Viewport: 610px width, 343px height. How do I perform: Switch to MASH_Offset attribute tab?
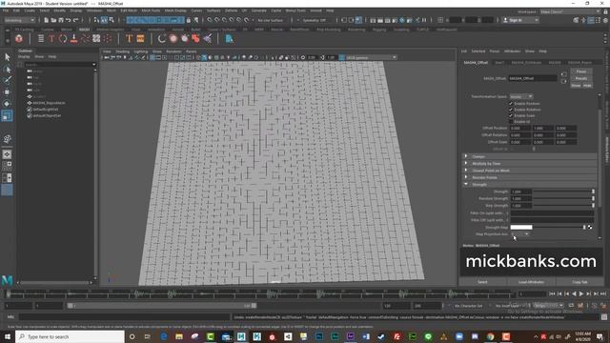point(476,62)
